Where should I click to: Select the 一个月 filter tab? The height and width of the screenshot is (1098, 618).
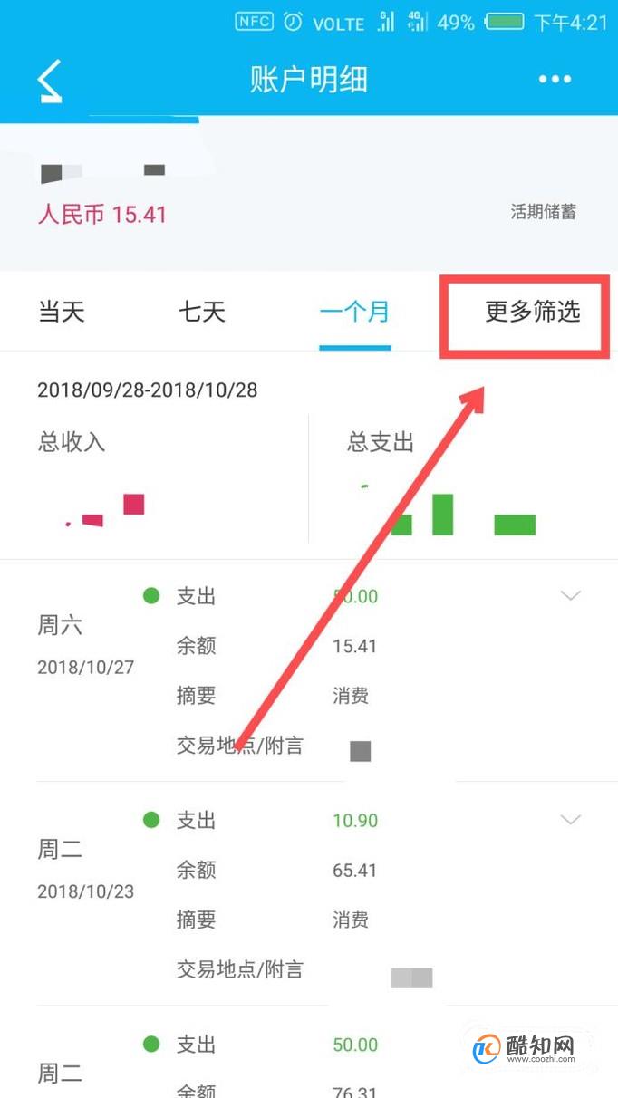[354, 313]
